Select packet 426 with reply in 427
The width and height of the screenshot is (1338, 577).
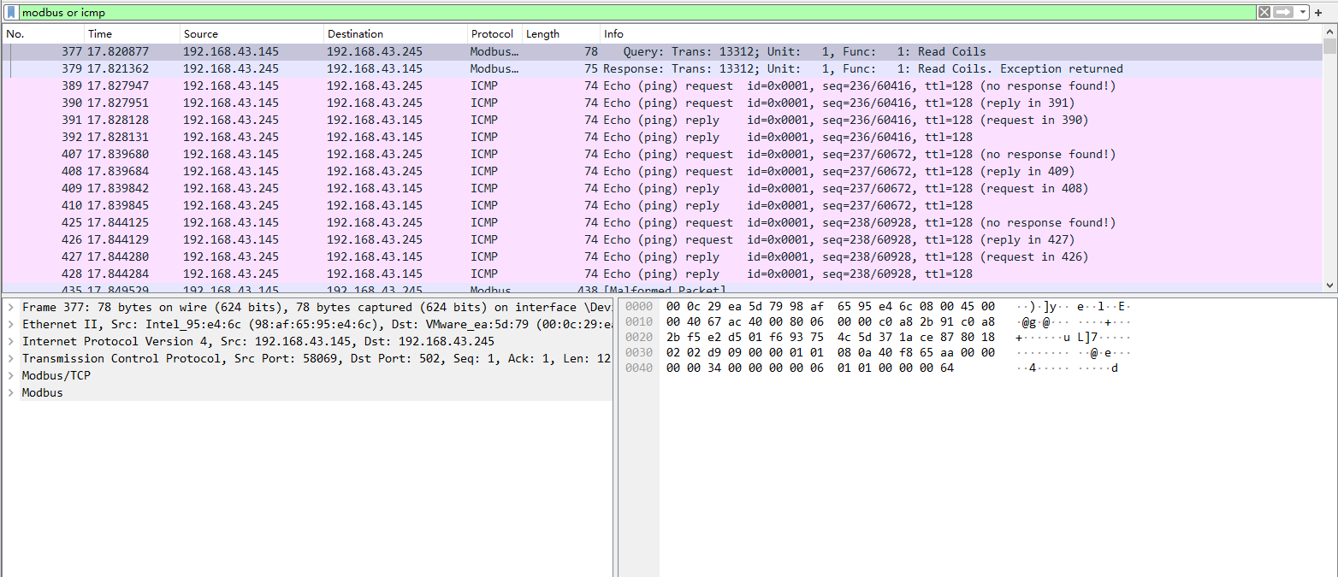point(662,239)
